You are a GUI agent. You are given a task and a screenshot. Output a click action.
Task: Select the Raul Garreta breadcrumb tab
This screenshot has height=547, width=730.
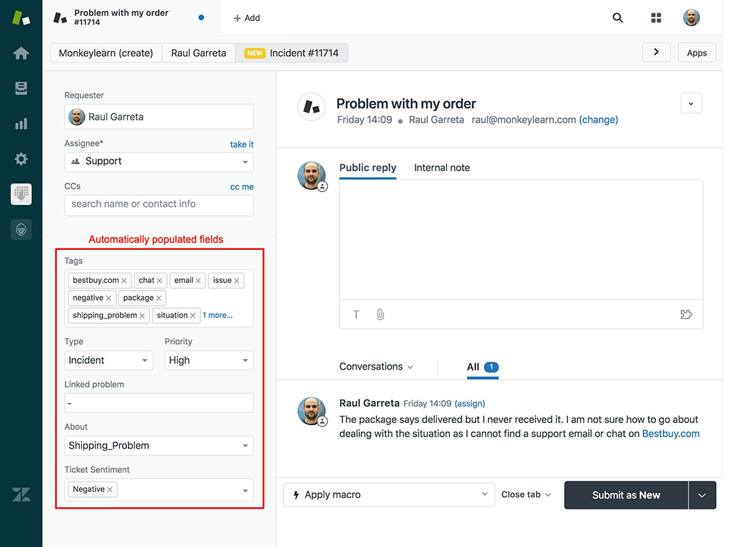pos(198,52)
